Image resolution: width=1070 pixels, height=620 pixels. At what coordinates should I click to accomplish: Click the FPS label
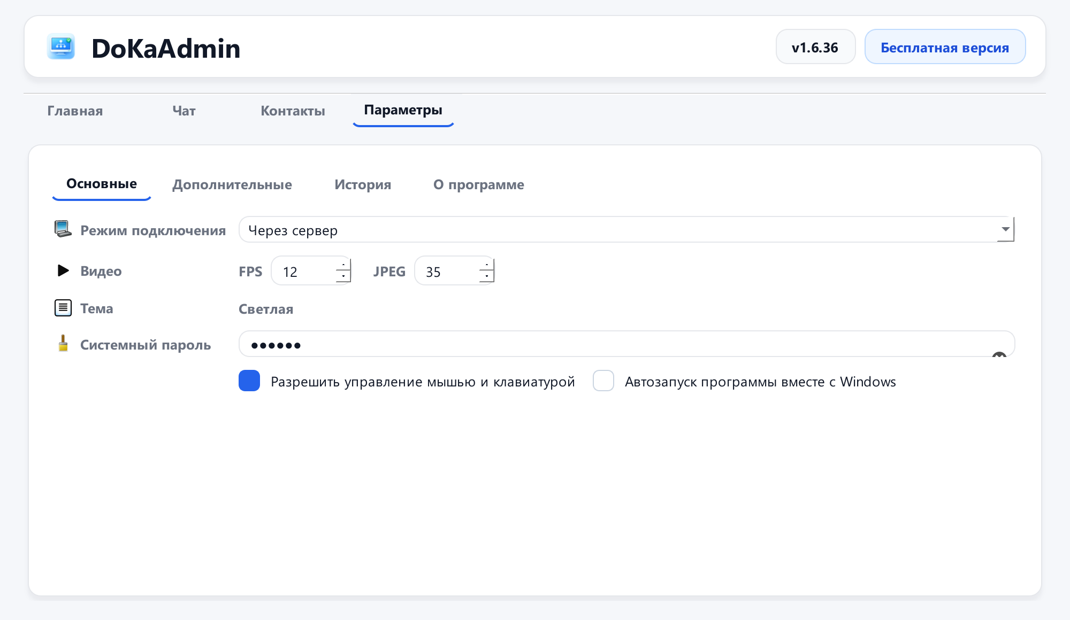coord(250,272)
